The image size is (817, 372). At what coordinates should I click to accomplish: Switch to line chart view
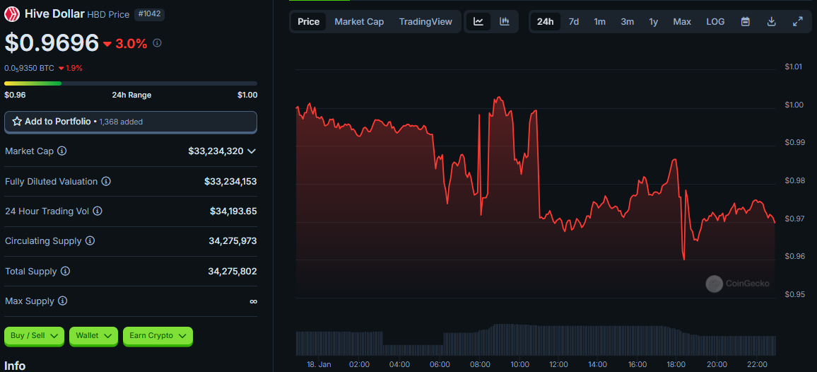tap(478, 21)
